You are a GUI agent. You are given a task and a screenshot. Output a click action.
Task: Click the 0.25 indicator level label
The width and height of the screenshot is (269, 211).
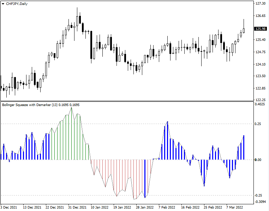(258, 124)
